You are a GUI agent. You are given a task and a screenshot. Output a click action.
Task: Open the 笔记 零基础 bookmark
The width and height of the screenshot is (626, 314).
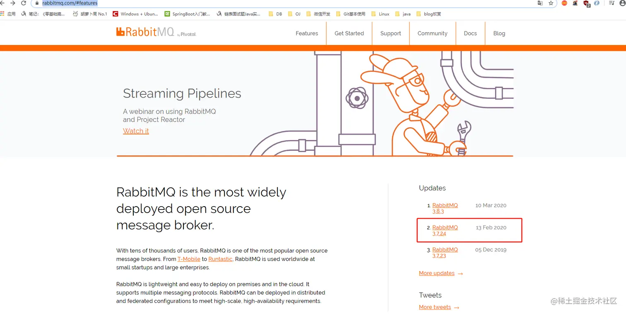[43, 14]
